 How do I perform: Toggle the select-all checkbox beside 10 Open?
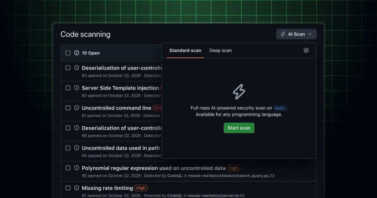click(68, 53)
